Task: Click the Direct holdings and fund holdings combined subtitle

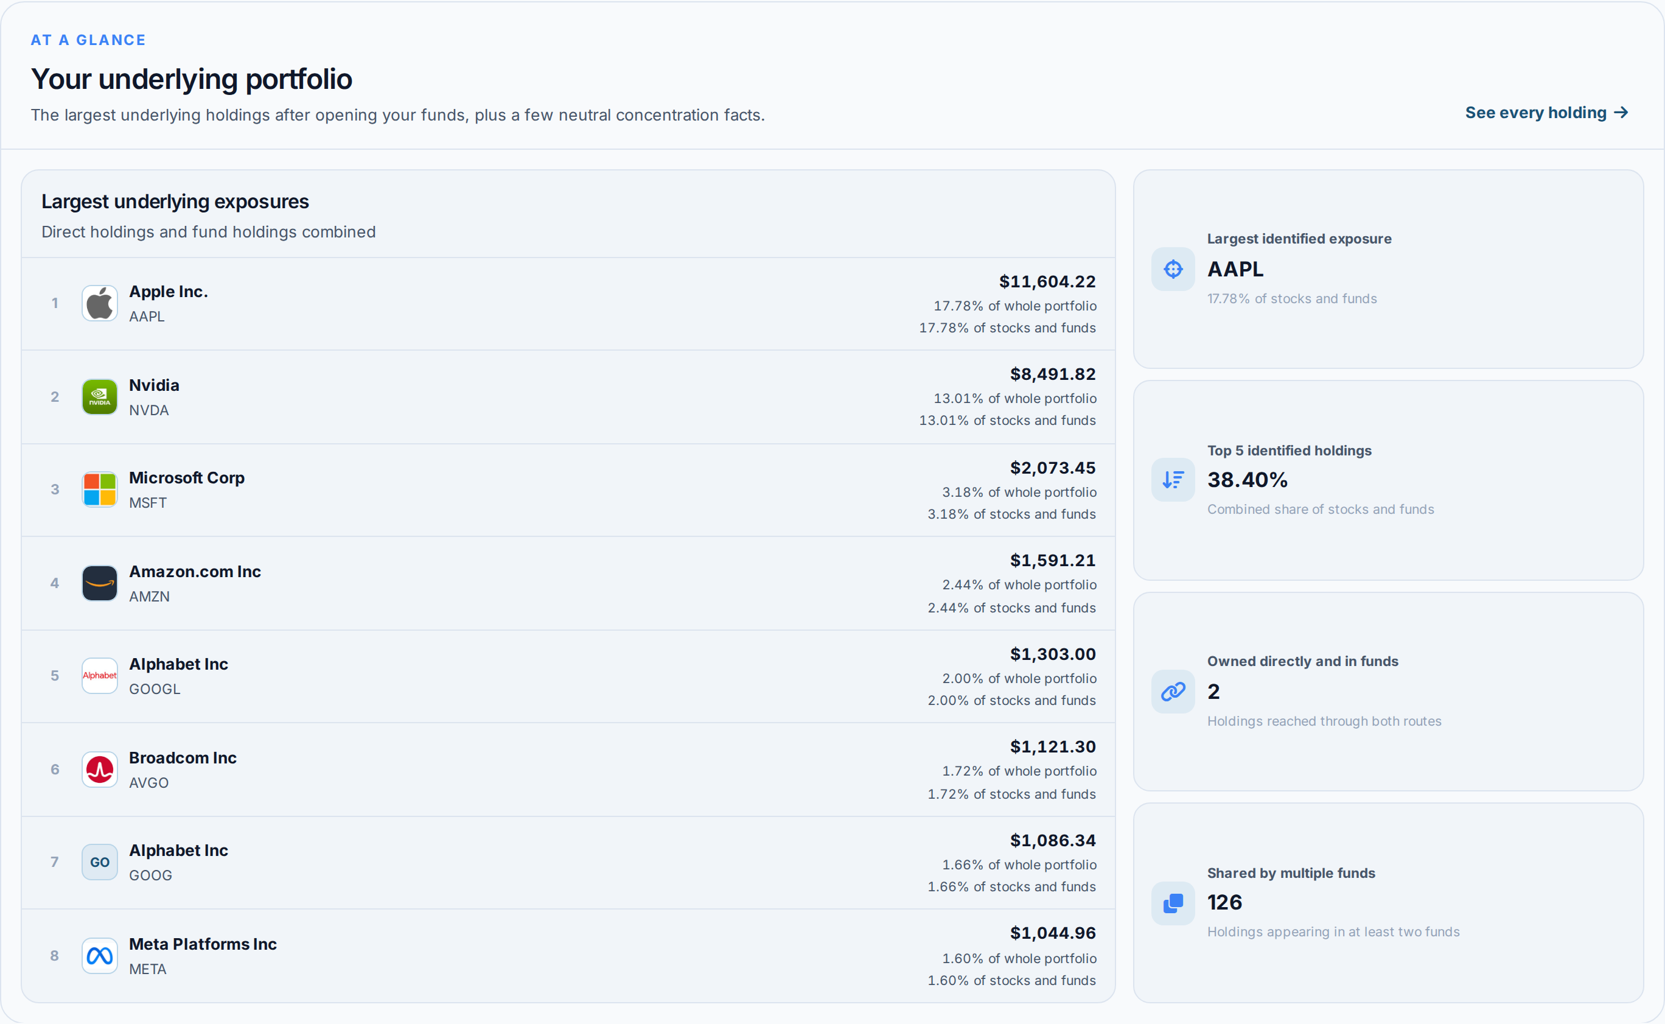Action: (x=209, y=233)
